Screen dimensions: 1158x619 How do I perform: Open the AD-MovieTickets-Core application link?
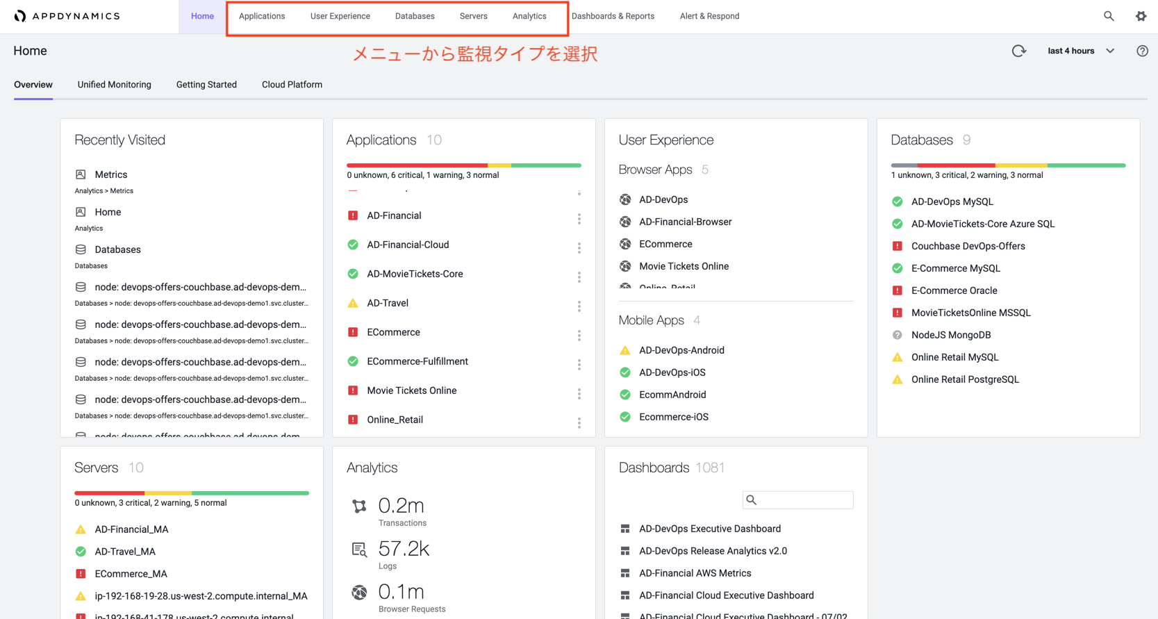point(415,274)
